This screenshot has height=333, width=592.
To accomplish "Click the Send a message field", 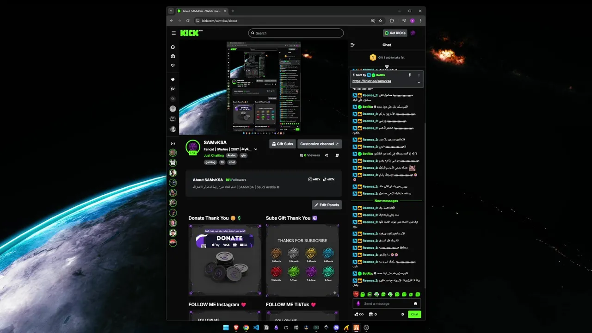I will click(x=387, y=304).
